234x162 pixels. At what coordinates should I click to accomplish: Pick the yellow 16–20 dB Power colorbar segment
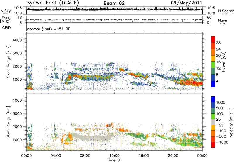coord(213,58)
